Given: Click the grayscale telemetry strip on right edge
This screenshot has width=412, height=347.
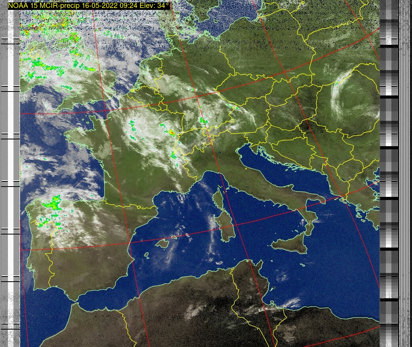Looking at the screenshot, I should 389,174.
